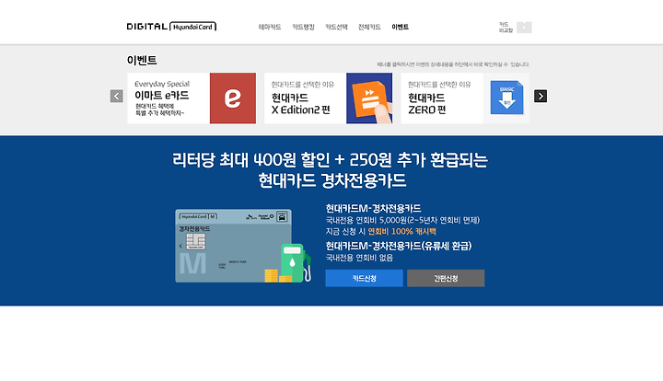Image resolution: width=663 pixels, height=381 pixels.
Task: Show next event banners with right arrow
Action: click(x=541, y=96)
